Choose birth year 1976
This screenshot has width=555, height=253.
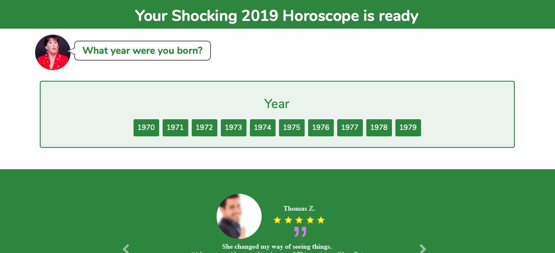tap(321, 128)
